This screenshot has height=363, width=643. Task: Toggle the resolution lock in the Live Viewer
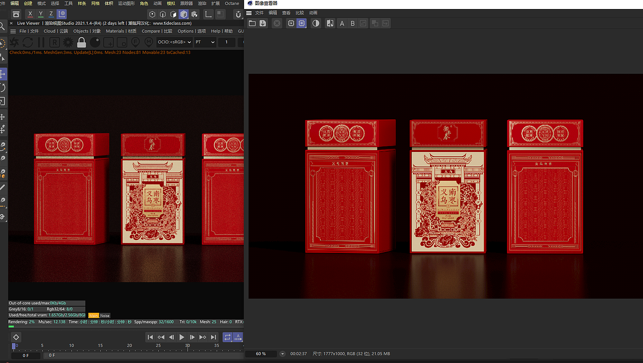(80, 42)
